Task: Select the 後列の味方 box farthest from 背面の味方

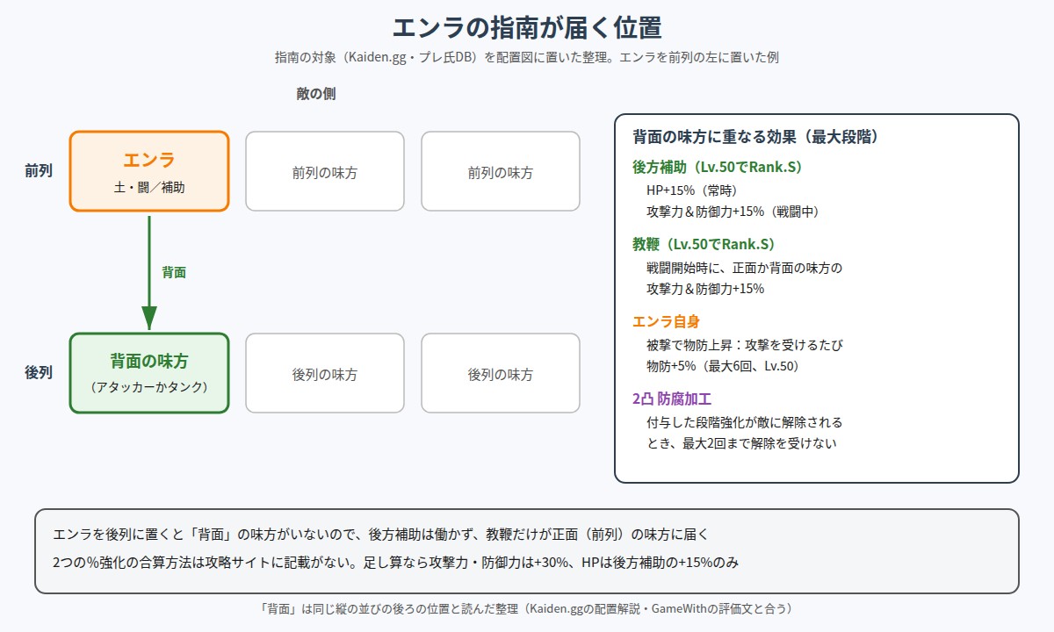Action: pyautogui.click(x=501, y=373)
